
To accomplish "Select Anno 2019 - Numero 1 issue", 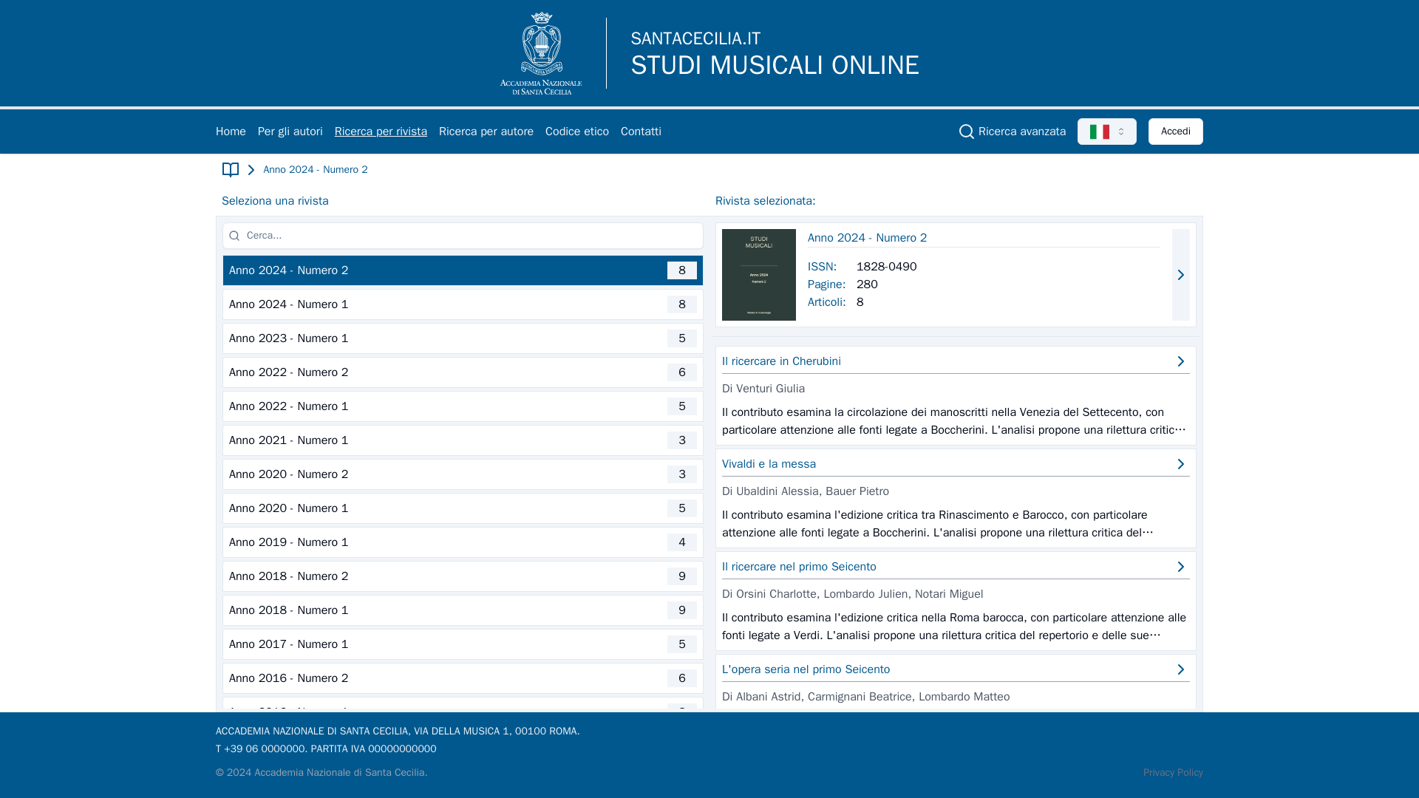I will [463, 542].
